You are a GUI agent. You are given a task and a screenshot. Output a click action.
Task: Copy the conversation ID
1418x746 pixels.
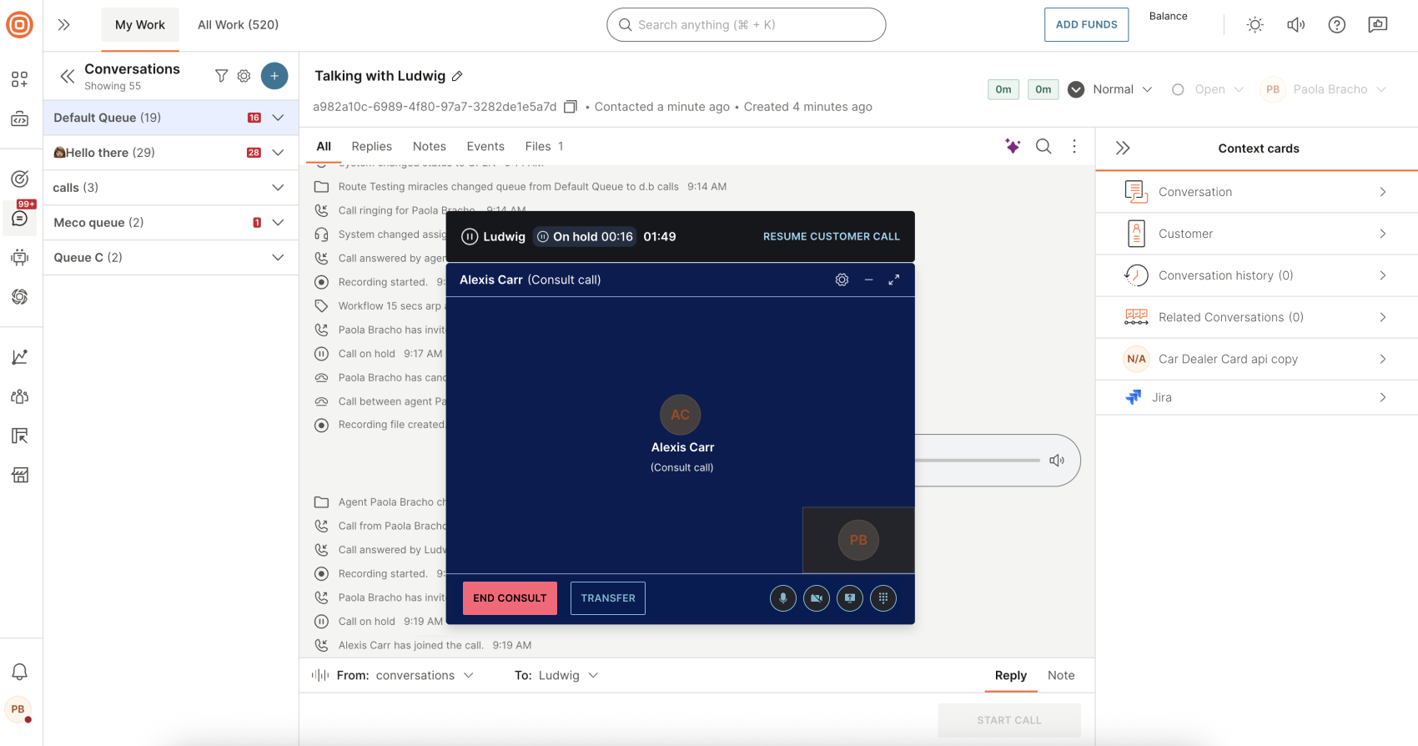[571, 107]
